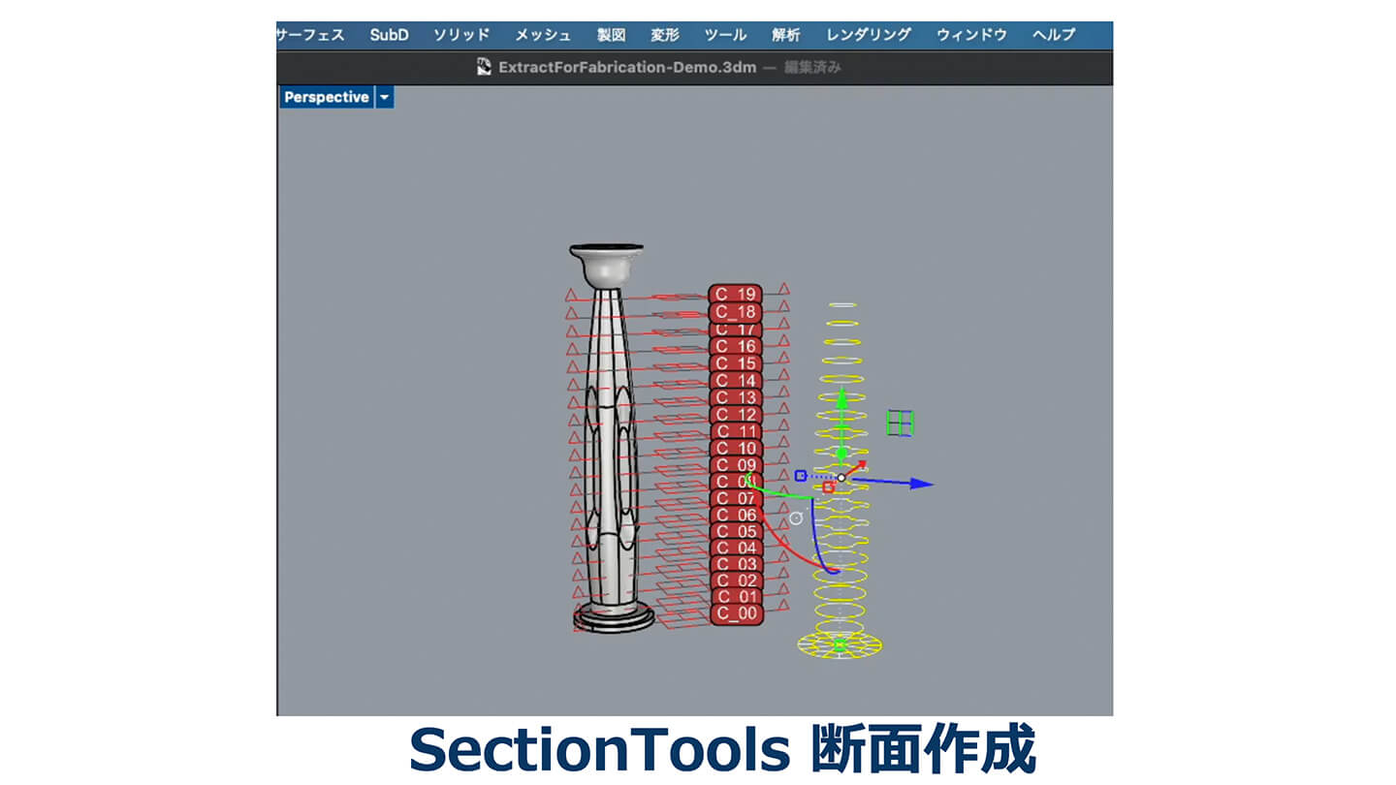The width and height of the screenshot is (1396, 785).
Task: Select the C_18 section label
Action: (x=735, y=312)
